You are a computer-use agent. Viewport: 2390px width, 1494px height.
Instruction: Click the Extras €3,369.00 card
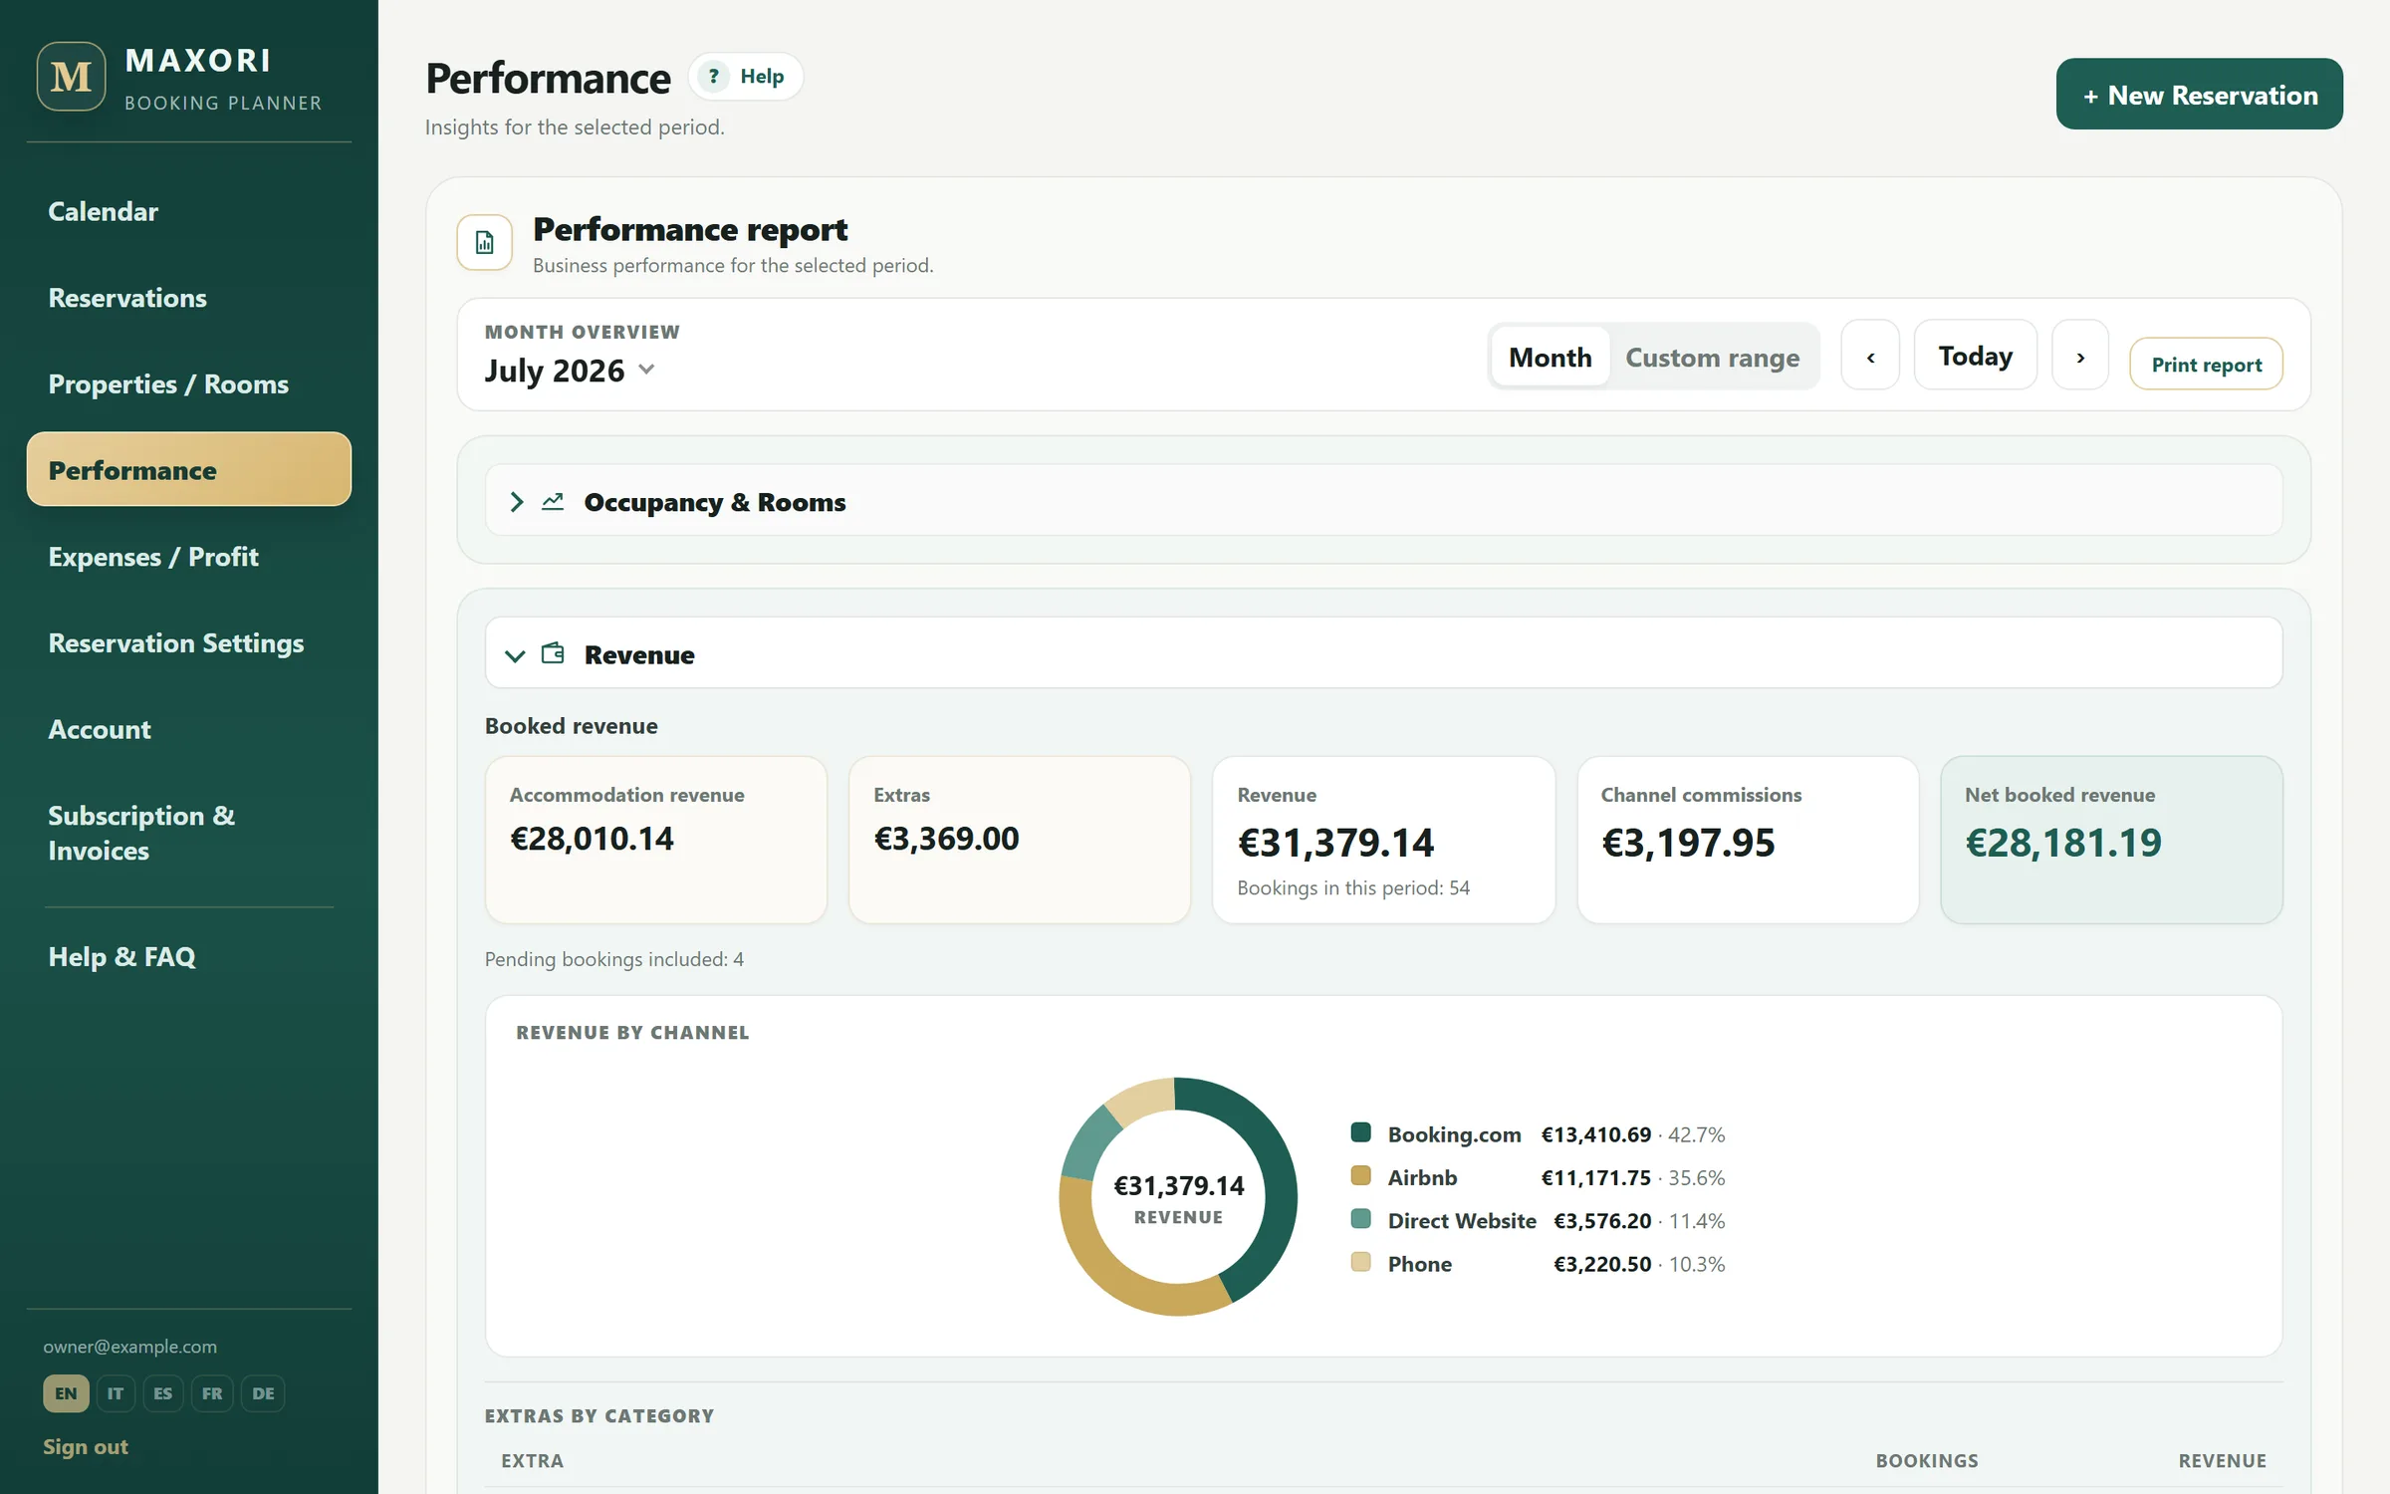(x=1019, y=840)
